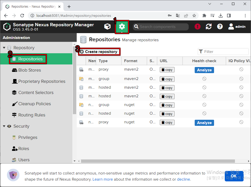This screenshot has width=251, height=187.
Task: Open the browser downloads icon
Action: click(221, 16)
